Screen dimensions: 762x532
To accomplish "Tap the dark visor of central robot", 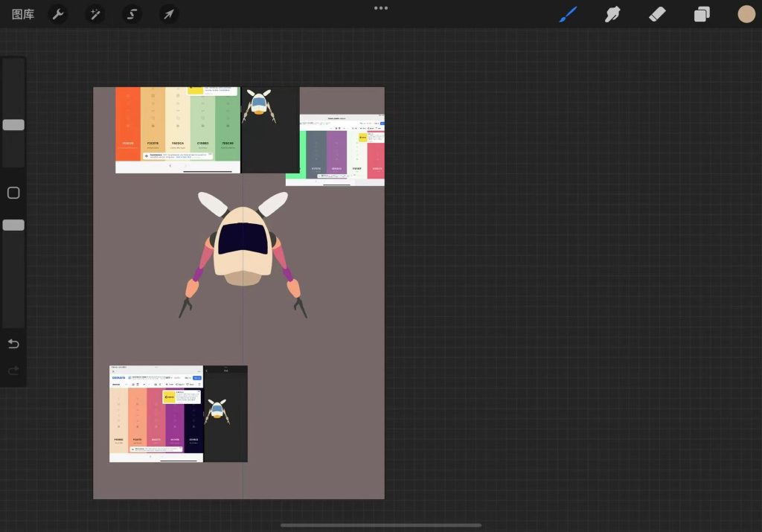I will (243, 238).
